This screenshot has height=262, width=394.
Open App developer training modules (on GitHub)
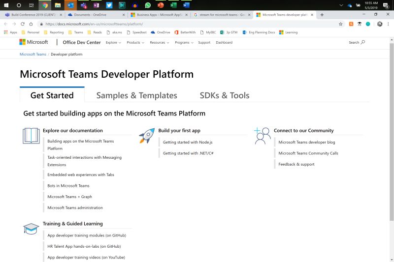tap(87, 235)
